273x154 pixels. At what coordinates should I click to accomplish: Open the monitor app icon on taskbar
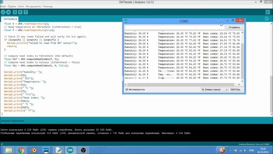pos(46,150)
